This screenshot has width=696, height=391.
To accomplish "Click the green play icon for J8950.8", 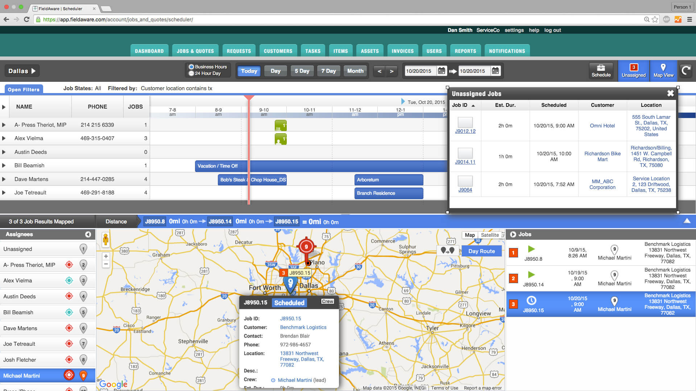I will (x=531, y=249).
